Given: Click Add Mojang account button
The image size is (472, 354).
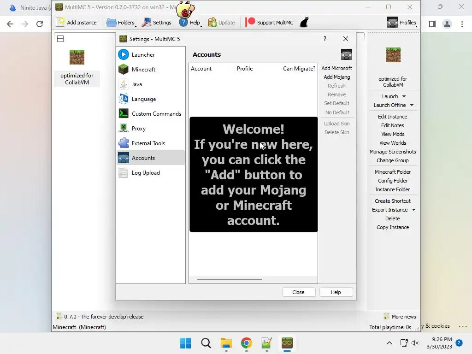Looking at the screenshot, I should (x=336, y=77).
